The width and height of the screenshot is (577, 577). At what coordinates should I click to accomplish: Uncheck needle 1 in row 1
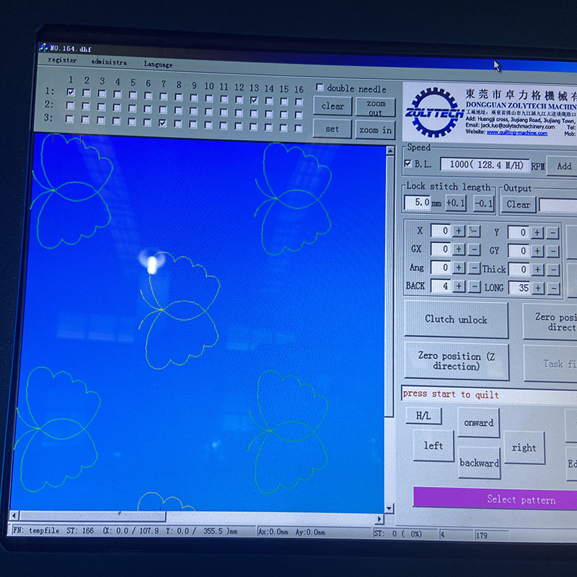[71, 92]
